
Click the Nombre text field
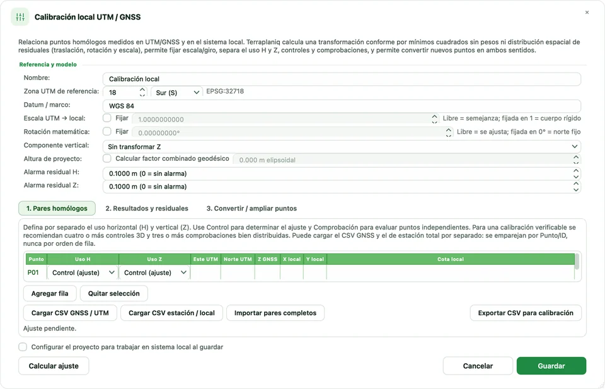tap(342, 79)
